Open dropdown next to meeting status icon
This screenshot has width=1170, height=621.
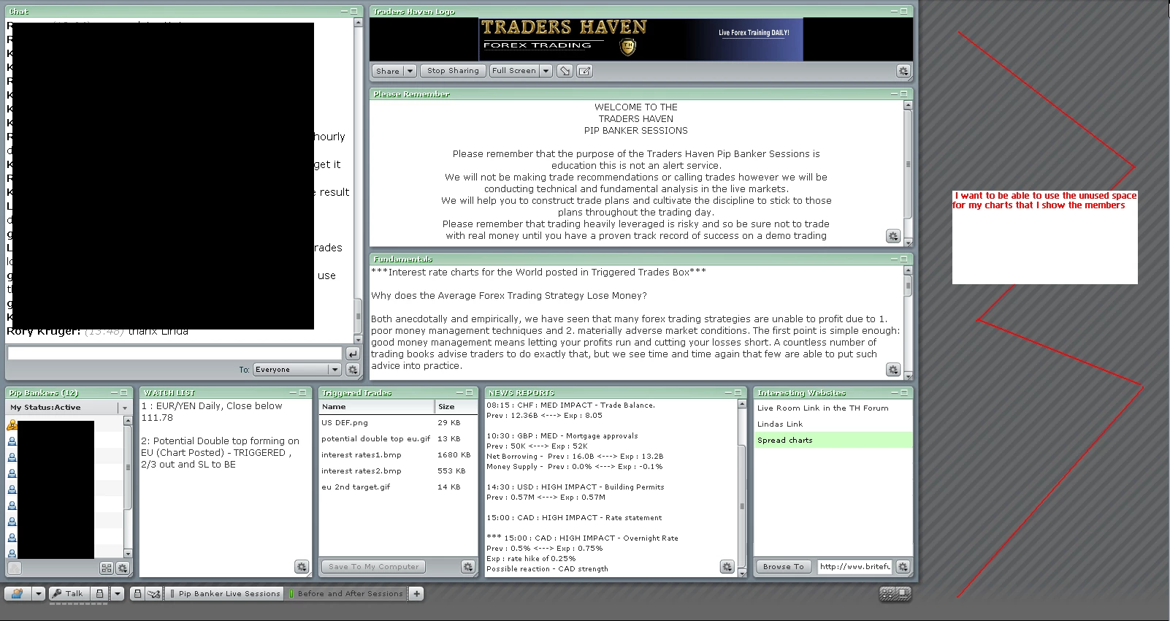click(38, 593)
